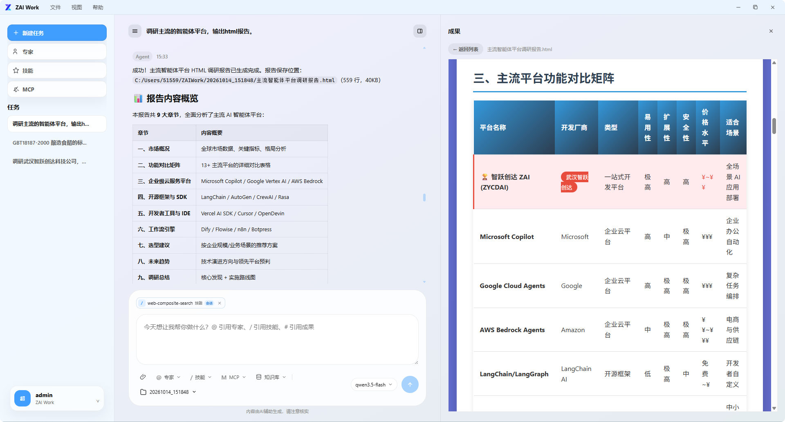The image size is (785, 422).
Task: Open the 帮助 menu
Action: click(x=98, y=7)
